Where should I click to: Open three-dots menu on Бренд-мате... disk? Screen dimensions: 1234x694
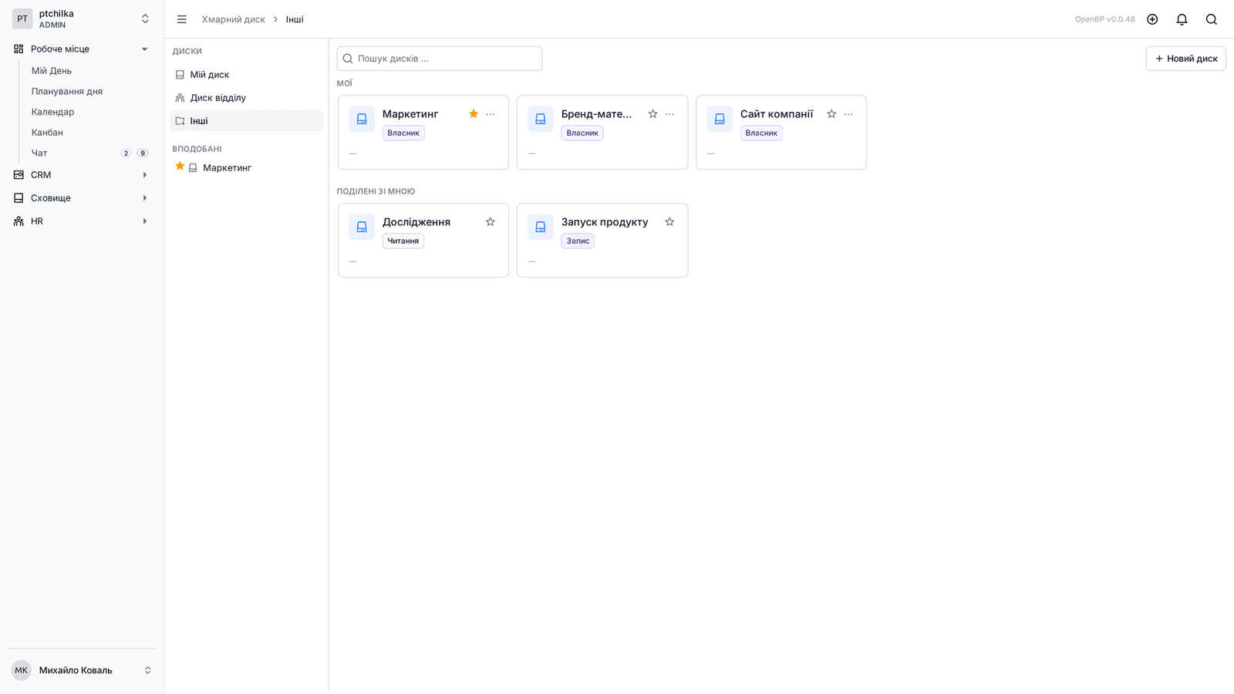pyautogui.click(x=669, y=114)
